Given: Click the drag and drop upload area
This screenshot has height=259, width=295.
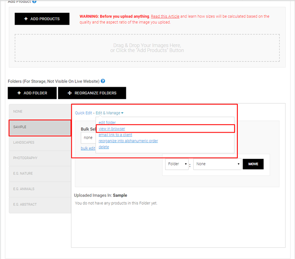Looking at the screenshot, I should (147, 48).
